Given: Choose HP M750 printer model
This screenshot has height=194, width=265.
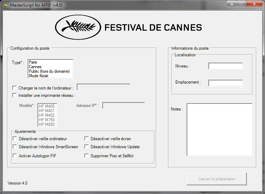Looking at the screenshot, I should (47, 120).
